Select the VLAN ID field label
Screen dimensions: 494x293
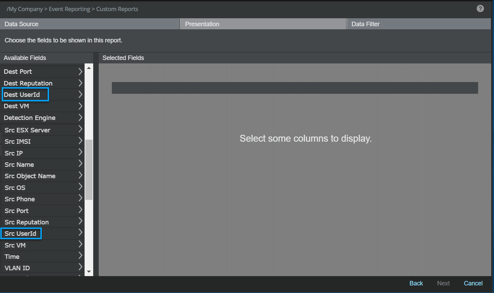(x=17, y=268)
